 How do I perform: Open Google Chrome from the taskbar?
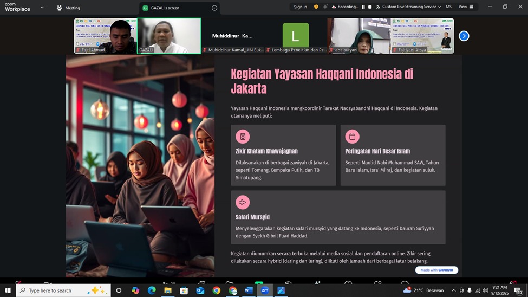217,290
